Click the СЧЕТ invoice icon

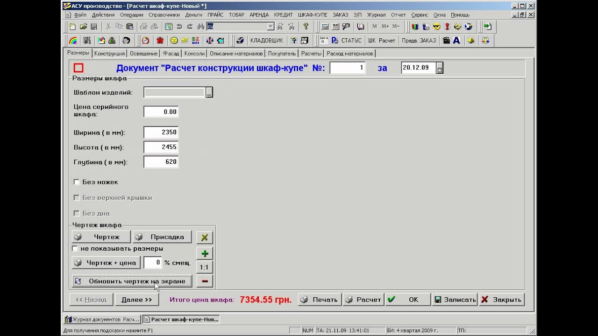pos(87,41)
